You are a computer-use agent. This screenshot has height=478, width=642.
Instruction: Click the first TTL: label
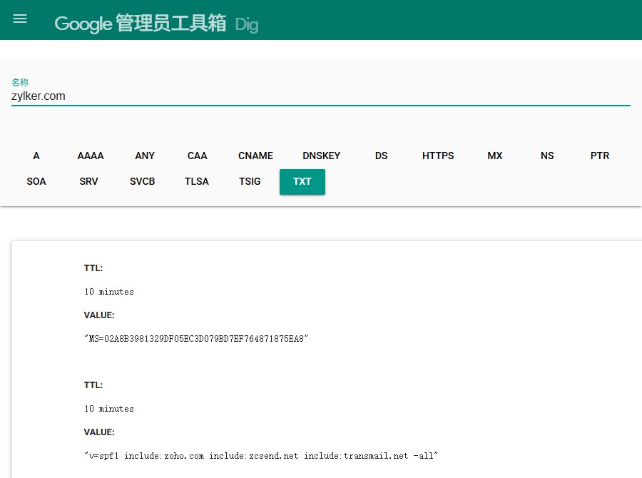(x=93, y=268)
